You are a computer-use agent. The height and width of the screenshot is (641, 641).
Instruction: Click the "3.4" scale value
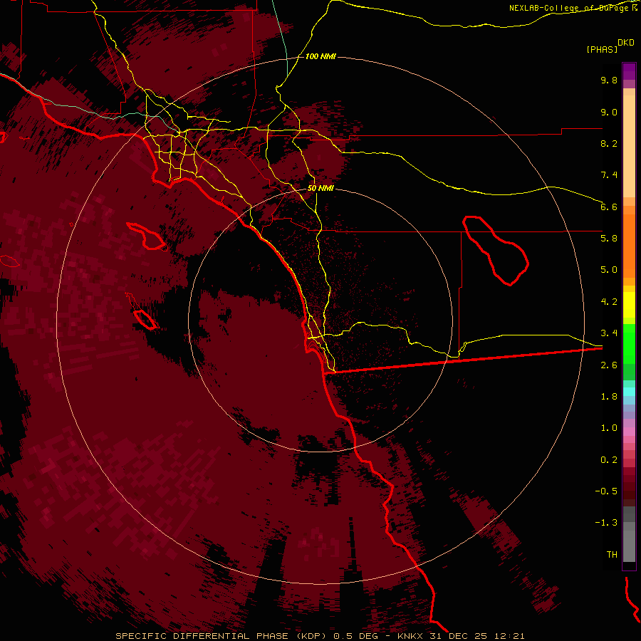[x=609, y=333]
